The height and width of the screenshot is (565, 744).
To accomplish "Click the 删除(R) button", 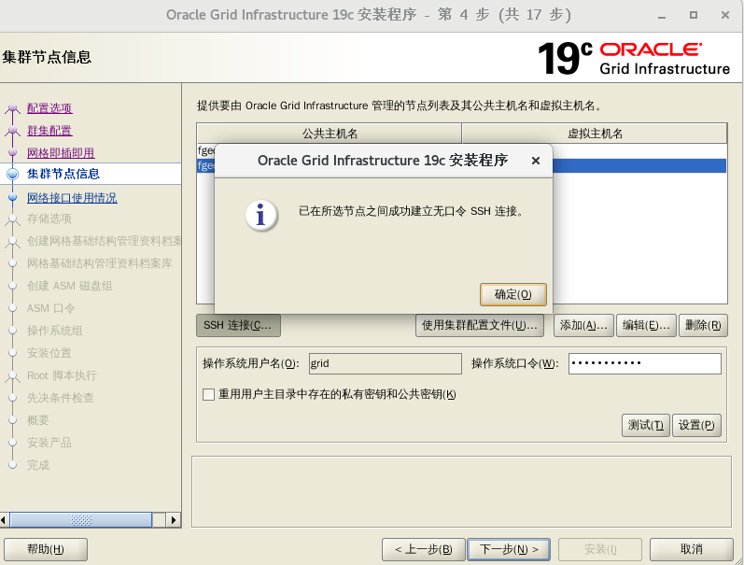I will (703, 325).
